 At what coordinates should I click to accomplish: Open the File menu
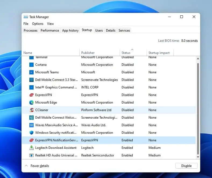[26, 24]
